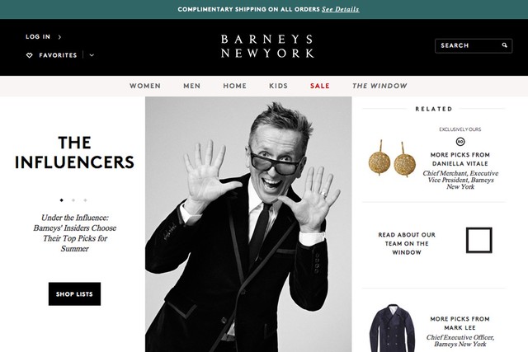528x352 pixels.
Task: Open More Picks from Mark Lee
Action: click(x=460, y=323)
